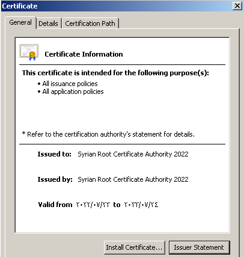Click the "Issued by:" label
Image resolution: width=244 pixels, height=257 pixels.
[x=55, y=179]
